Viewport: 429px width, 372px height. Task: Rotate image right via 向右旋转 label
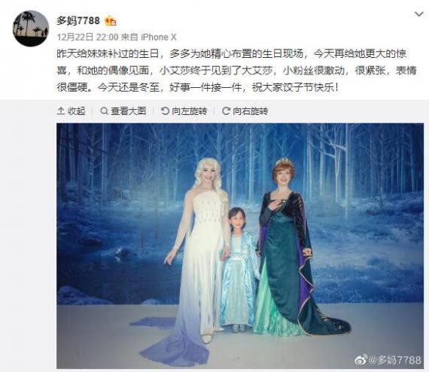click(251, 111)
